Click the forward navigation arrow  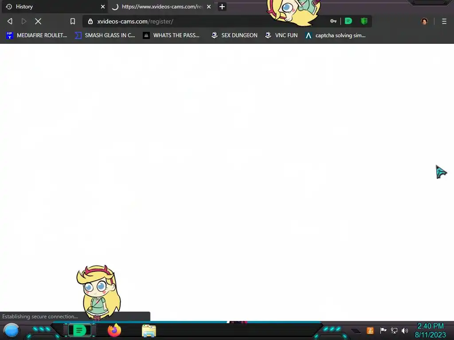click(24, 21)
